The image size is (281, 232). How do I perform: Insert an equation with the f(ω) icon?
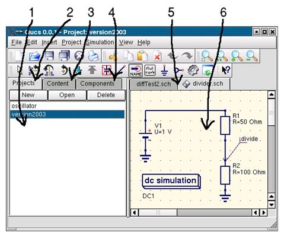[150, 71]
